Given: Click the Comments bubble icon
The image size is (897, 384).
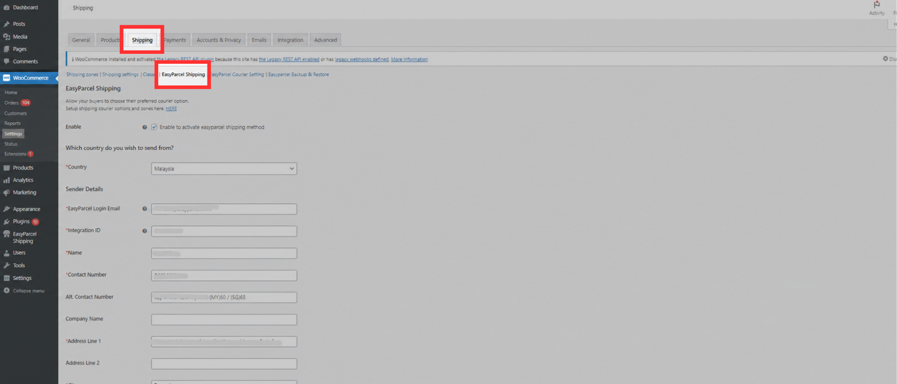Looking at the screenshot, I should (7, 61).
